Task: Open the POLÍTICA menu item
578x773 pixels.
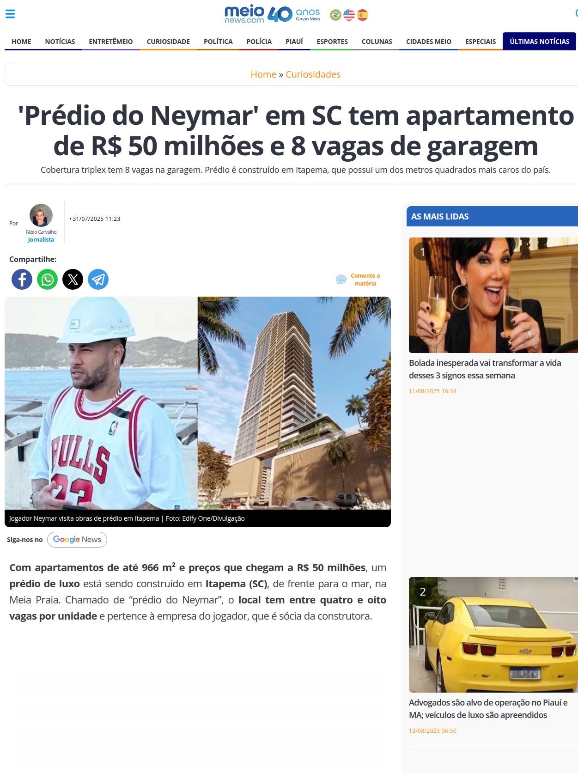Action: [x=218, y=42]
